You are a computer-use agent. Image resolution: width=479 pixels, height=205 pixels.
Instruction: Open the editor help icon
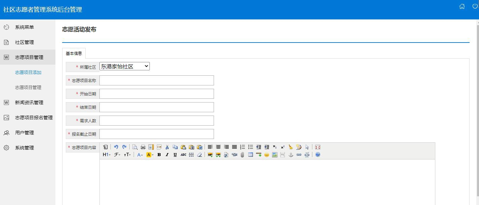[x=318, y=155]
